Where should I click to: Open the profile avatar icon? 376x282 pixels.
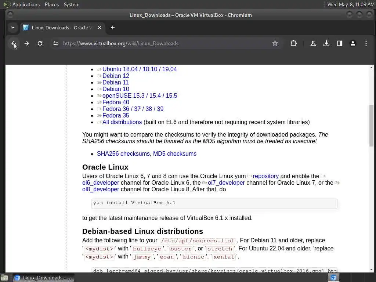353,43
